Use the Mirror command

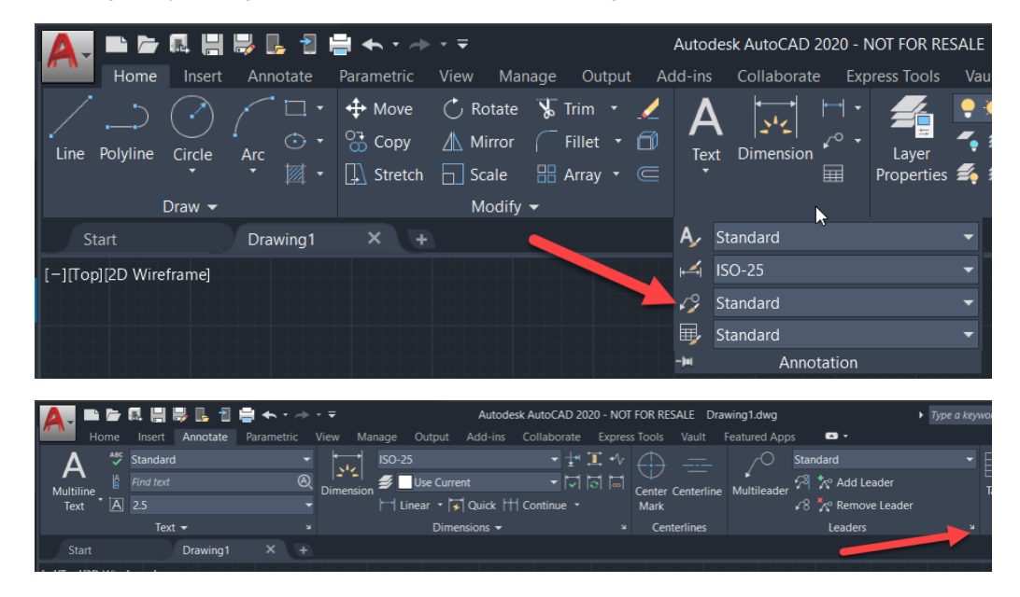(477, 142)
